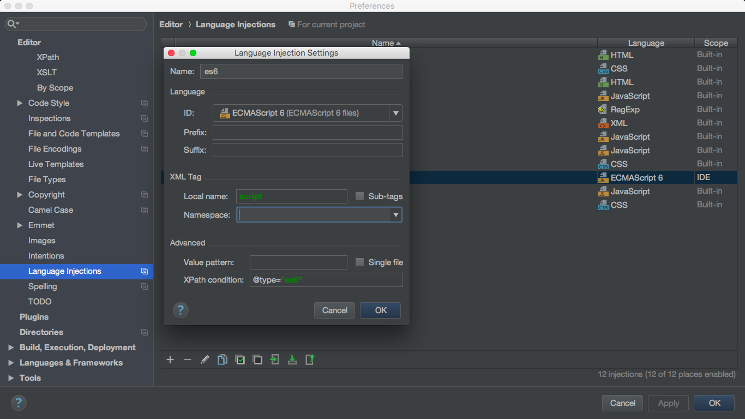Check the Single file option

(360, 262)
